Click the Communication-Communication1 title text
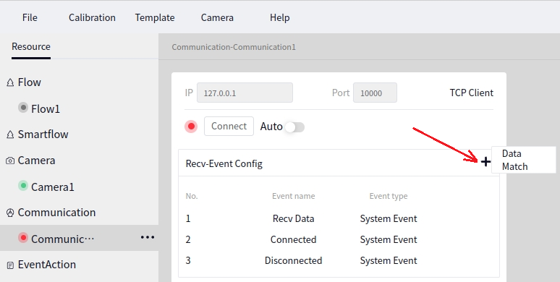The height and width of the screenshot is (282, 560). [x=234, y=47]
